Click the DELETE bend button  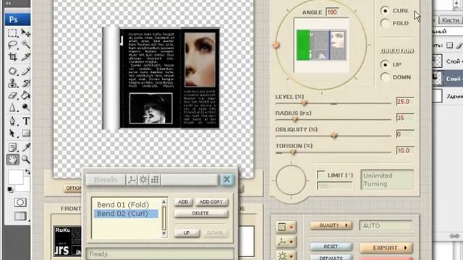point(201,214)
